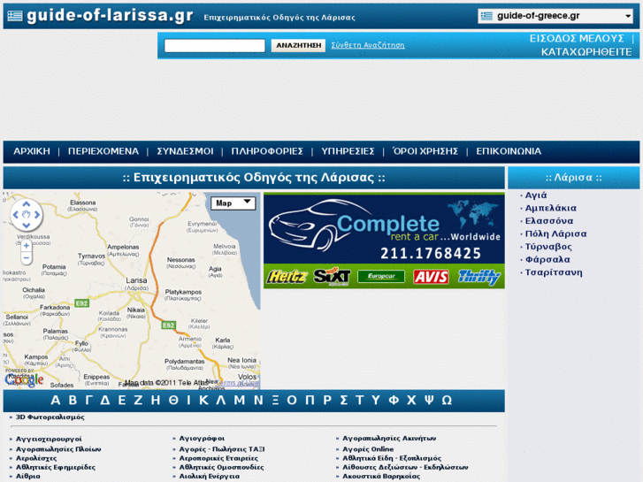Zoom in the map with plus button
The width and height of the screenshot is (643, 482).
coord(27,246)
